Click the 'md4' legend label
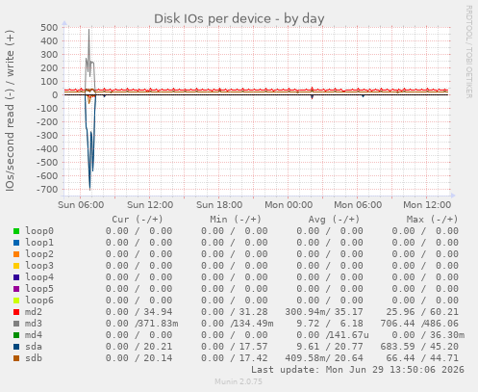This screenshot has height=392, width=478. coord(34,335)
